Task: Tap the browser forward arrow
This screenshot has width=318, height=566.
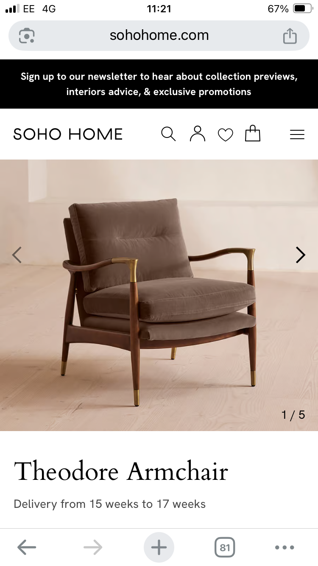Action: (x=93, y=547)
